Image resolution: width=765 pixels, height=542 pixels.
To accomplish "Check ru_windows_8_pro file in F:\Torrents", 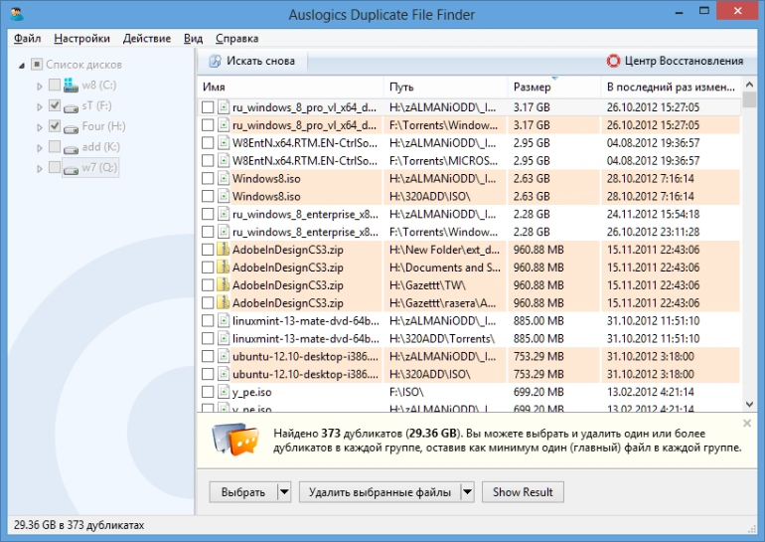I will (208, 125).
